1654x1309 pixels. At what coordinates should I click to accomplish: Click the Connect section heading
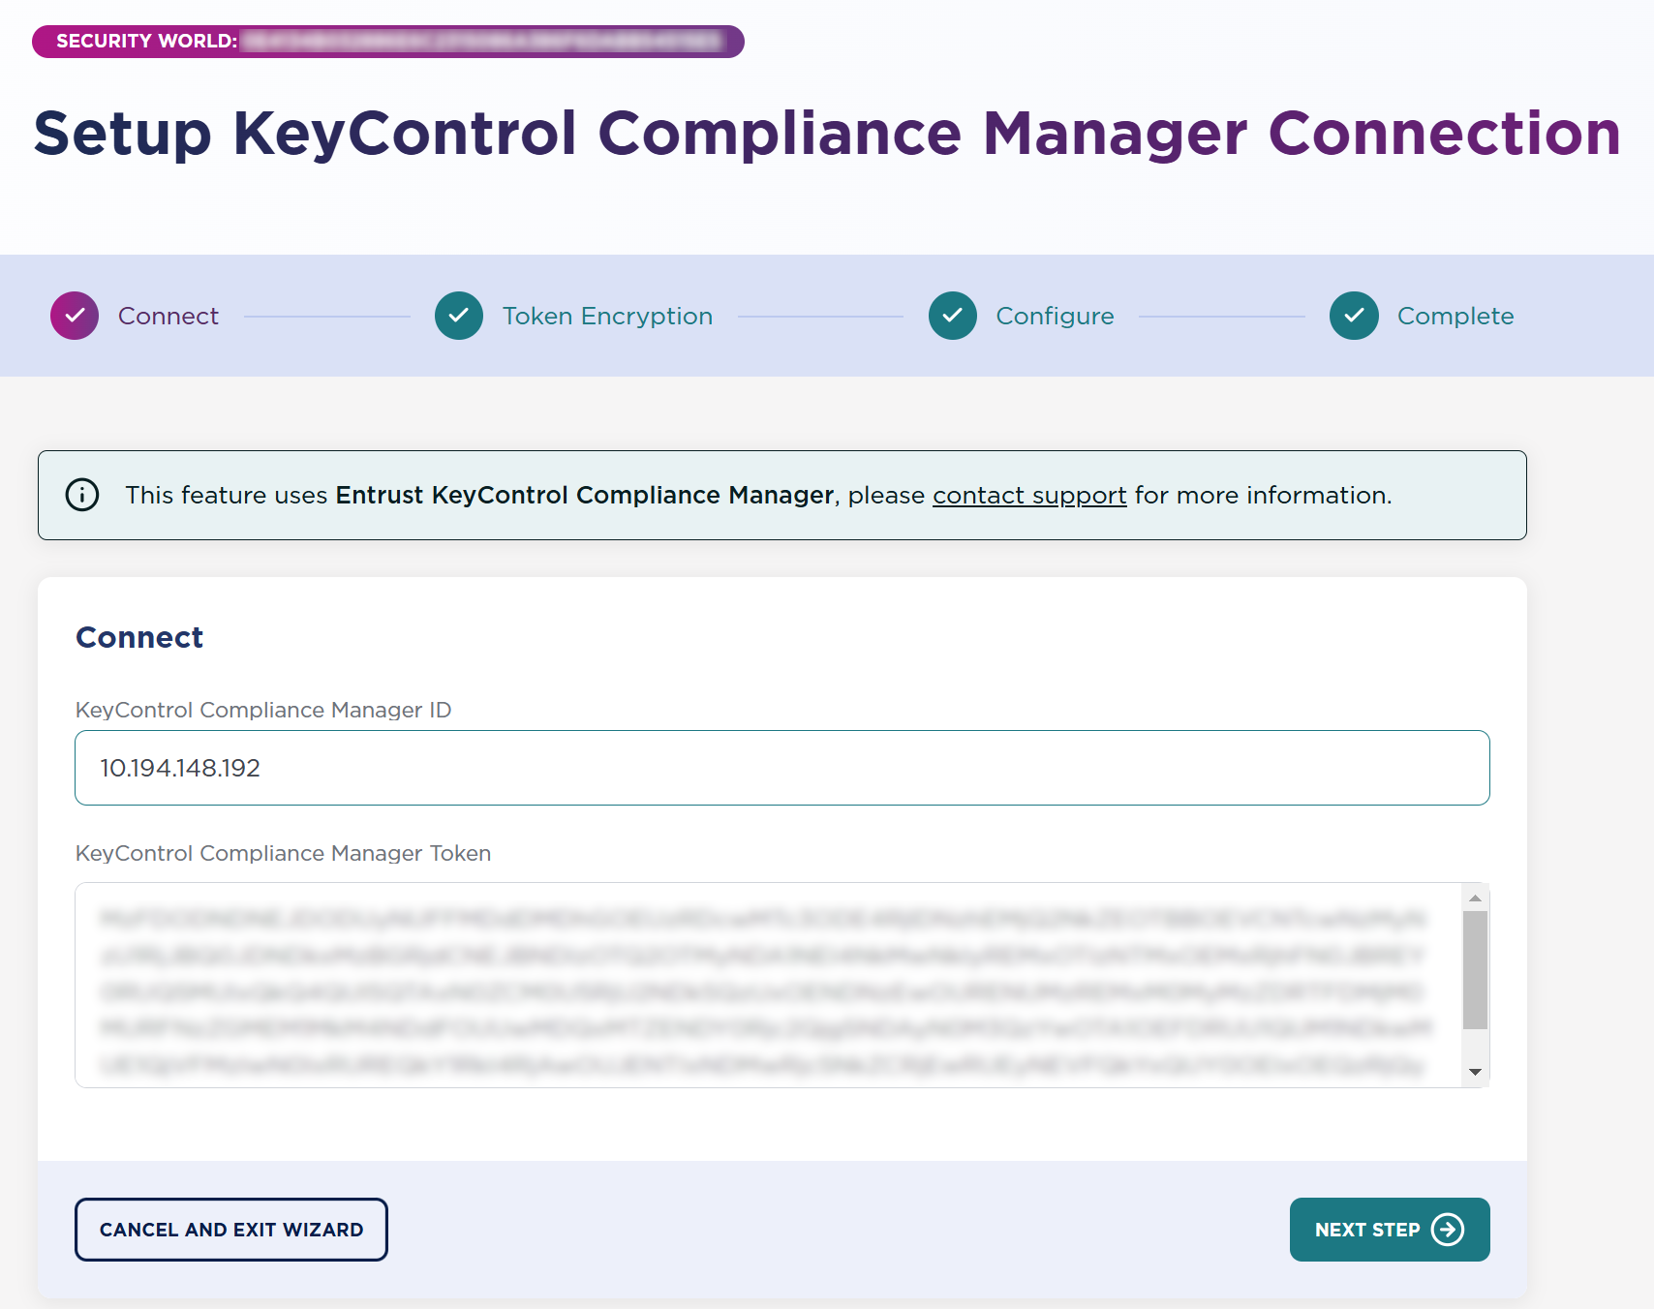point(139,637)
